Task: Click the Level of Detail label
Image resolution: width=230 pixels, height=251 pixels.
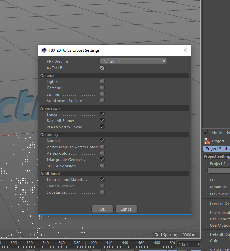Action: [x=220, y=204]
